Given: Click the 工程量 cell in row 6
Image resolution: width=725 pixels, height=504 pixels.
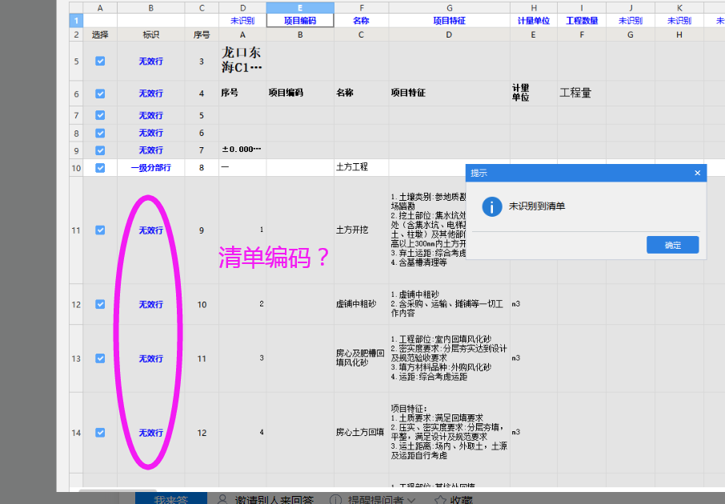Looking at the screenshot, I should [582, 94].
